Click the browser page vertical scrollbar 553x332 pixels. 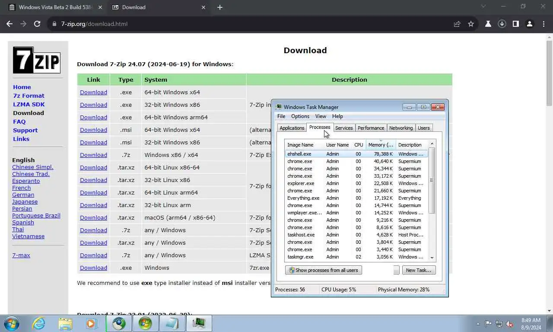click(549, 73)
